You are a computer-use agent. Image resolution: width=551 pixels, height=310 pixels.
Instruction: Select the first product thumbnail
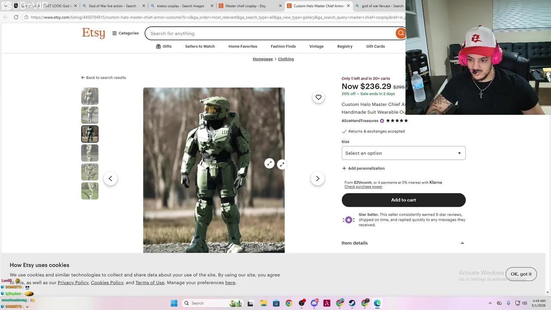pos(90,96)
